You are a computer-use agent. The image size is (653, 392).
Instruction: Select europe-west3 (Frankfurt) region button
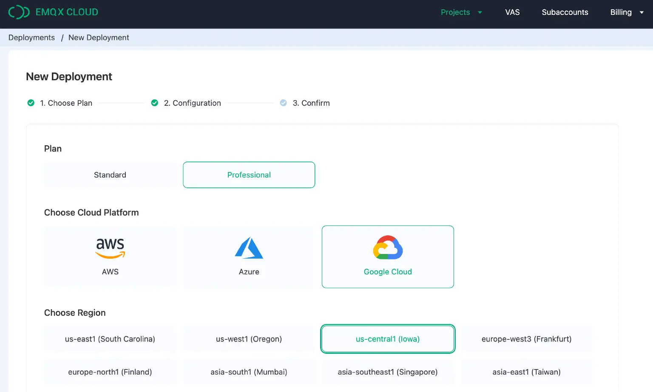click(526, 339)
